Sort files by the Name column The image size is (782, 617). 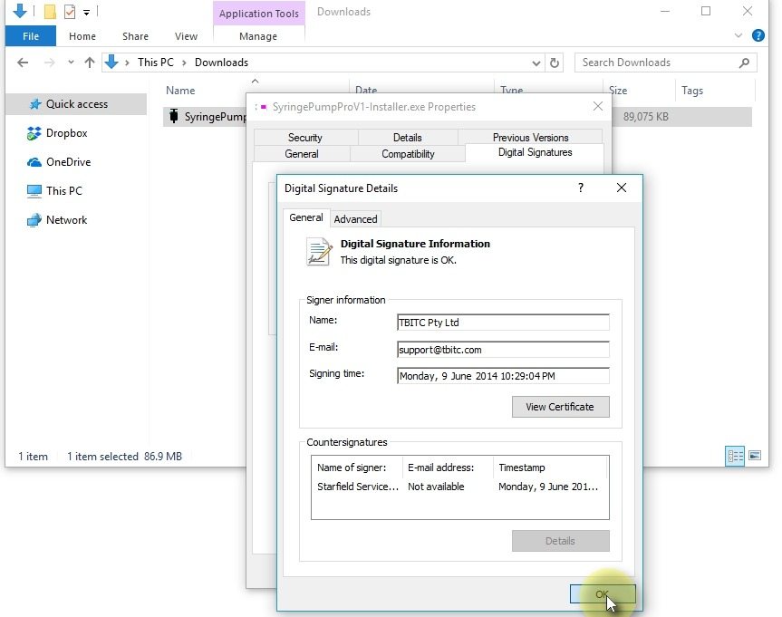click(180, 91)
